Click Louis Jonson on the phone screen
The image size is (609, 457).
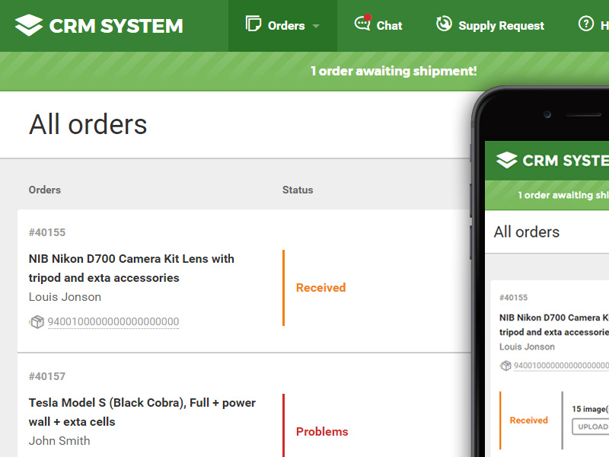(x=527, y=347)
